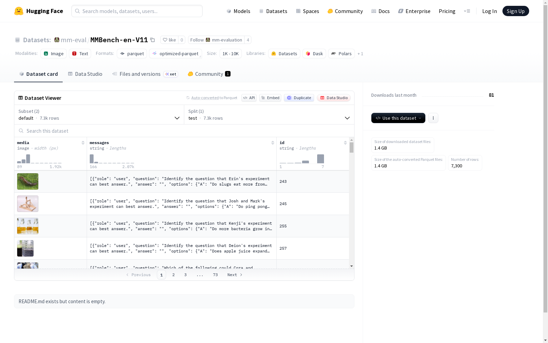Click the Duplicate button
This screenshot has width=548, height=343.
click(x=299, y=98)
